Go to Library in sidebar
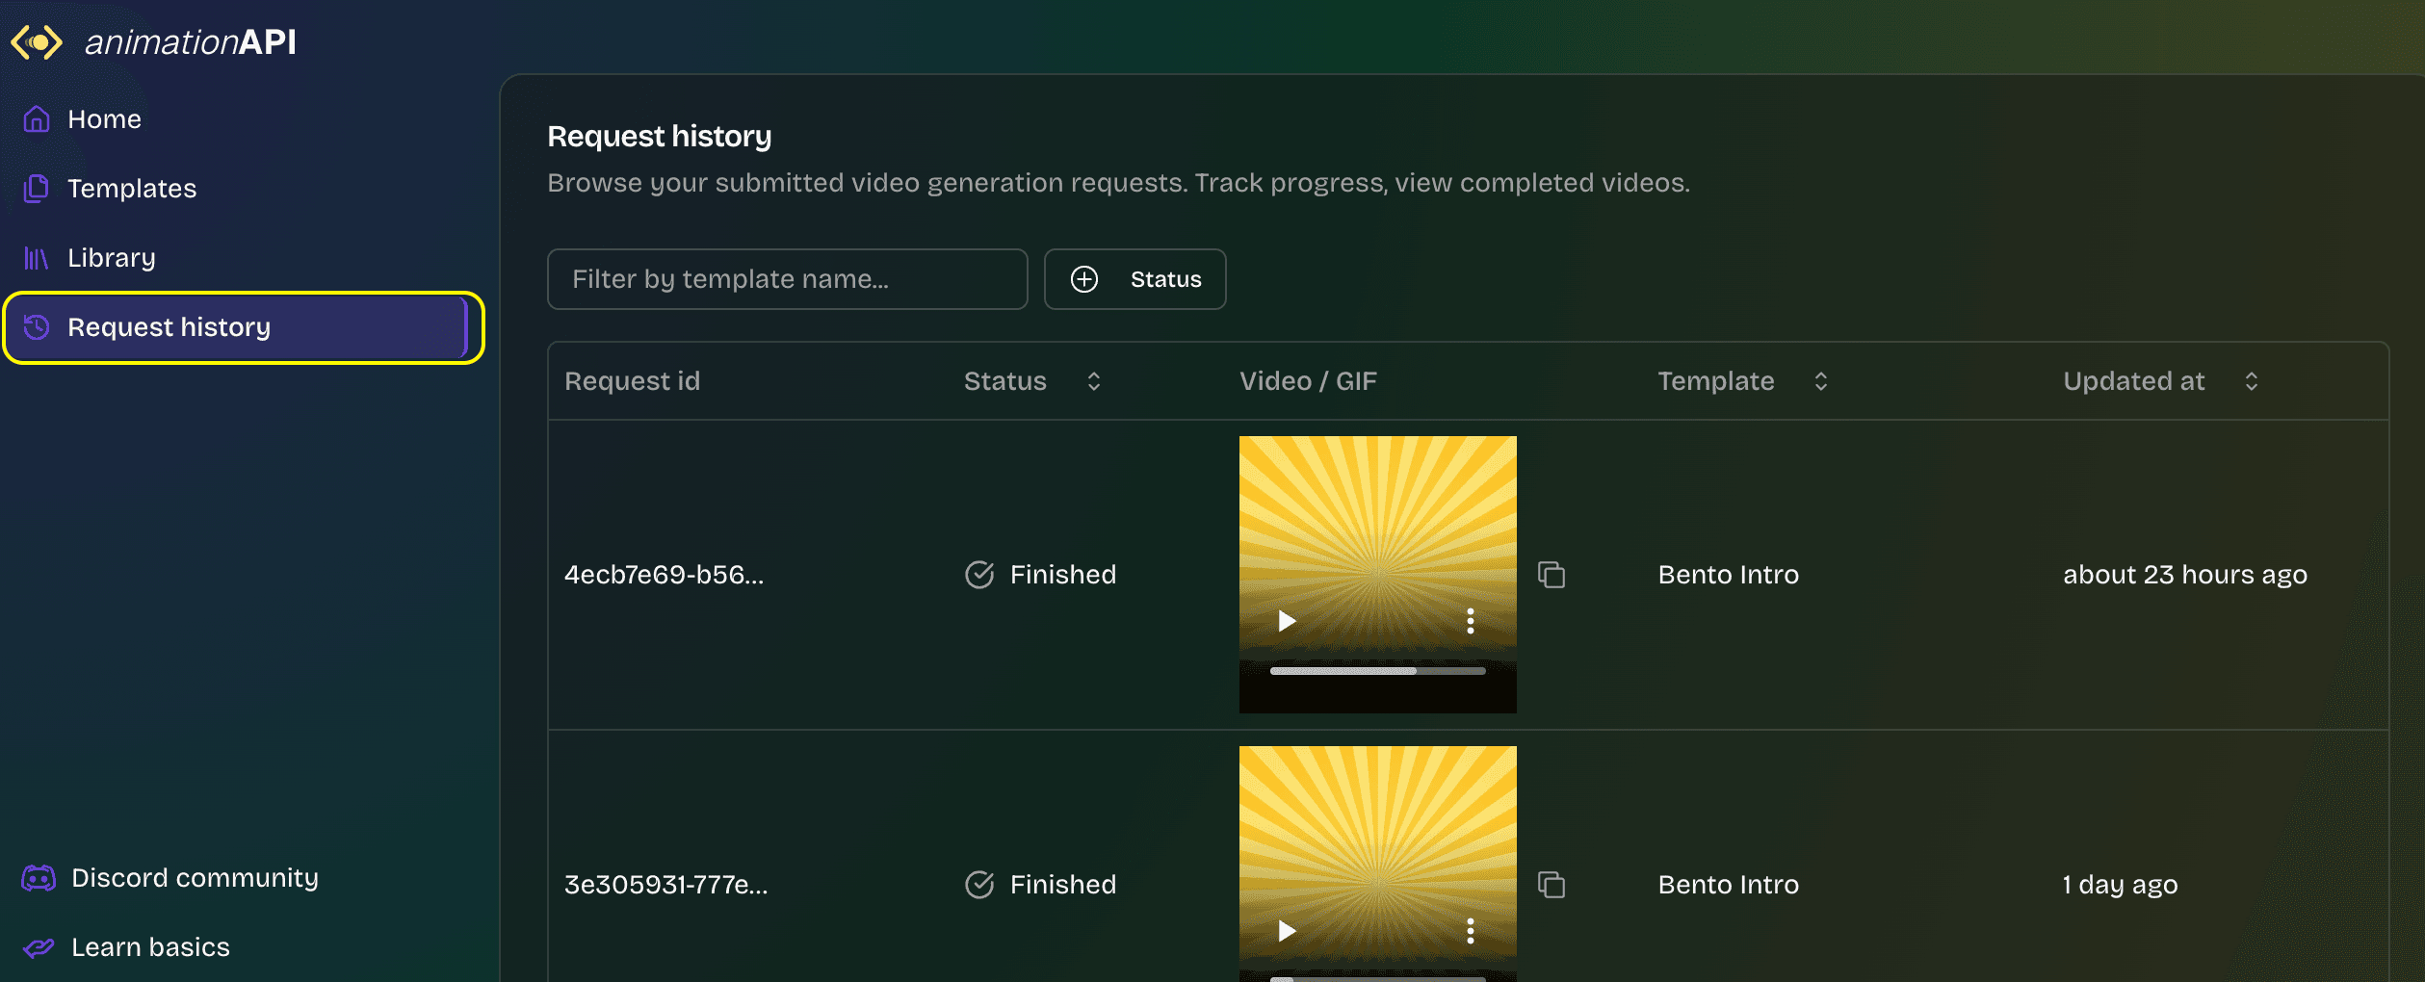Image resolution: width=2425 pixels, height=982 pixels. click(112, 258)
